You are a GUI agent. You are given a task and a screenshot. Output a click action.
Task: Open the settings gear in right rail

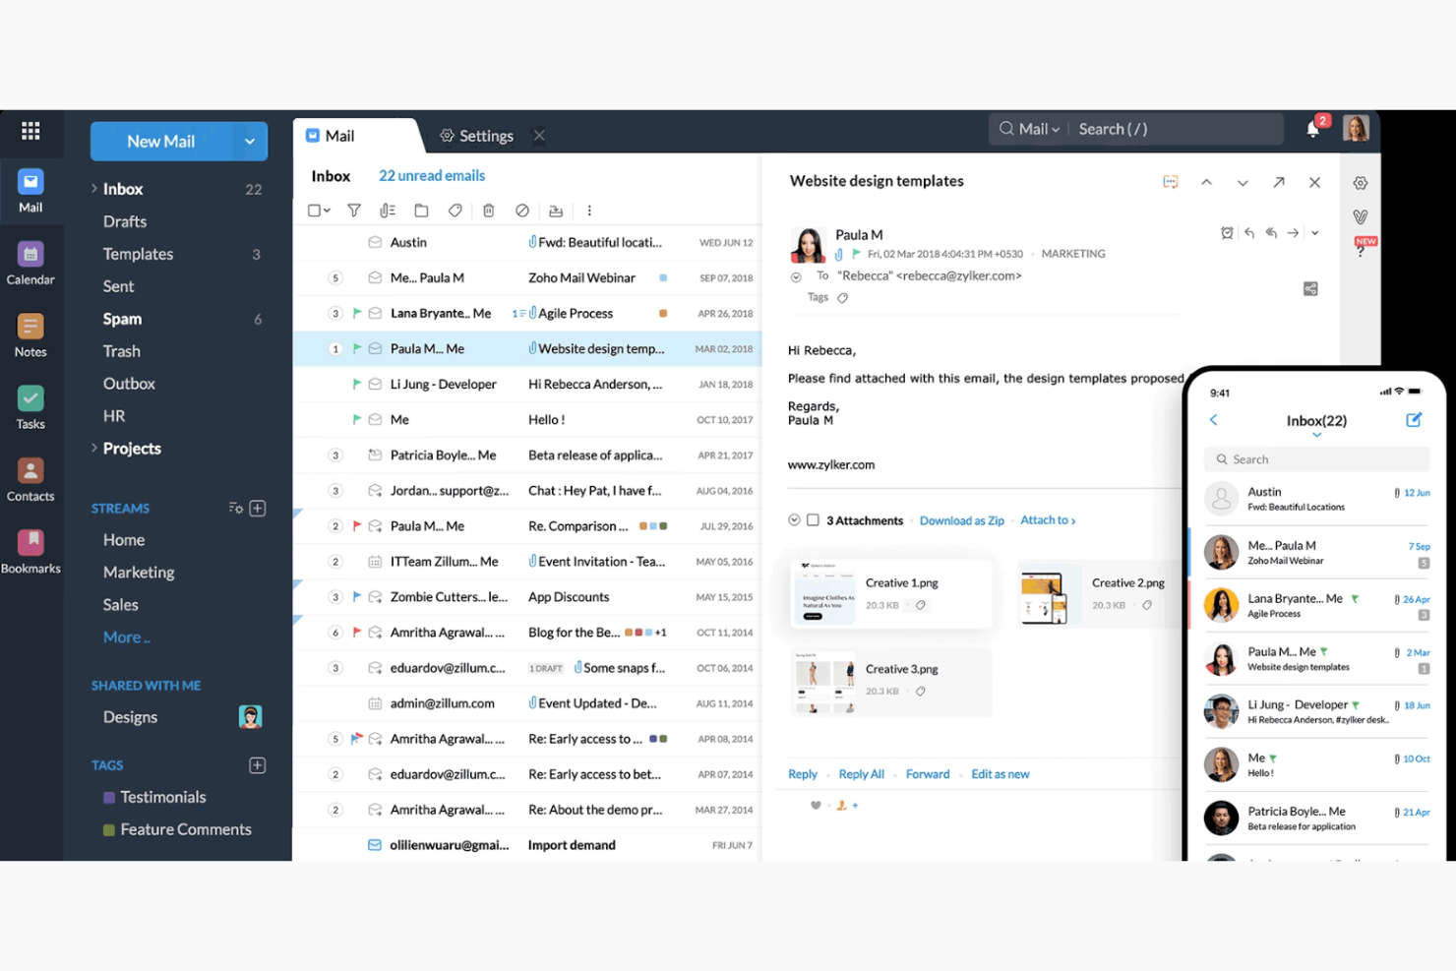point(1361,183)
